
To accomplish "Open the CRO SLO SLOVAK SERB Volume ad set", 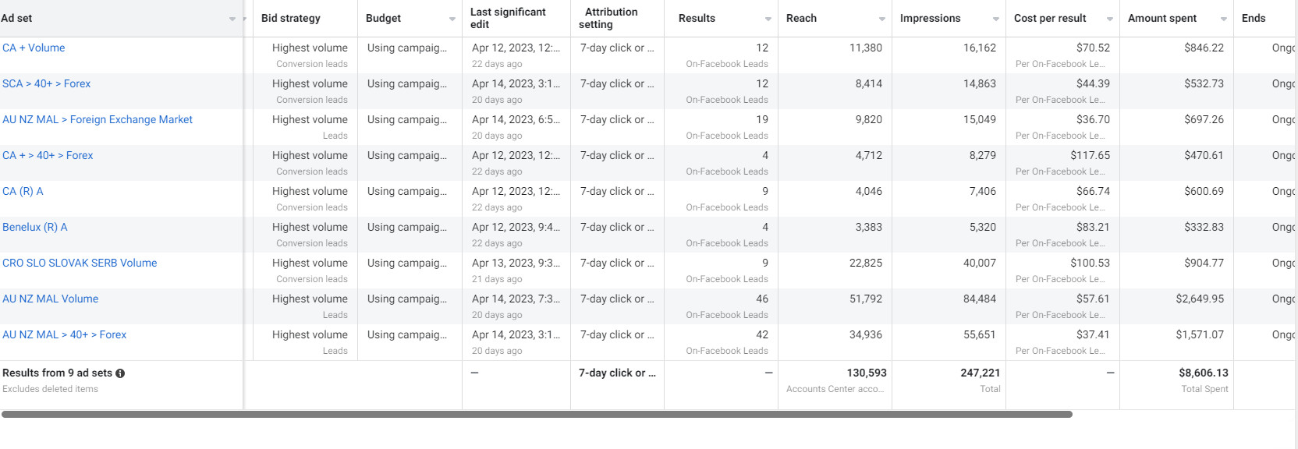I will click(80, 263).
